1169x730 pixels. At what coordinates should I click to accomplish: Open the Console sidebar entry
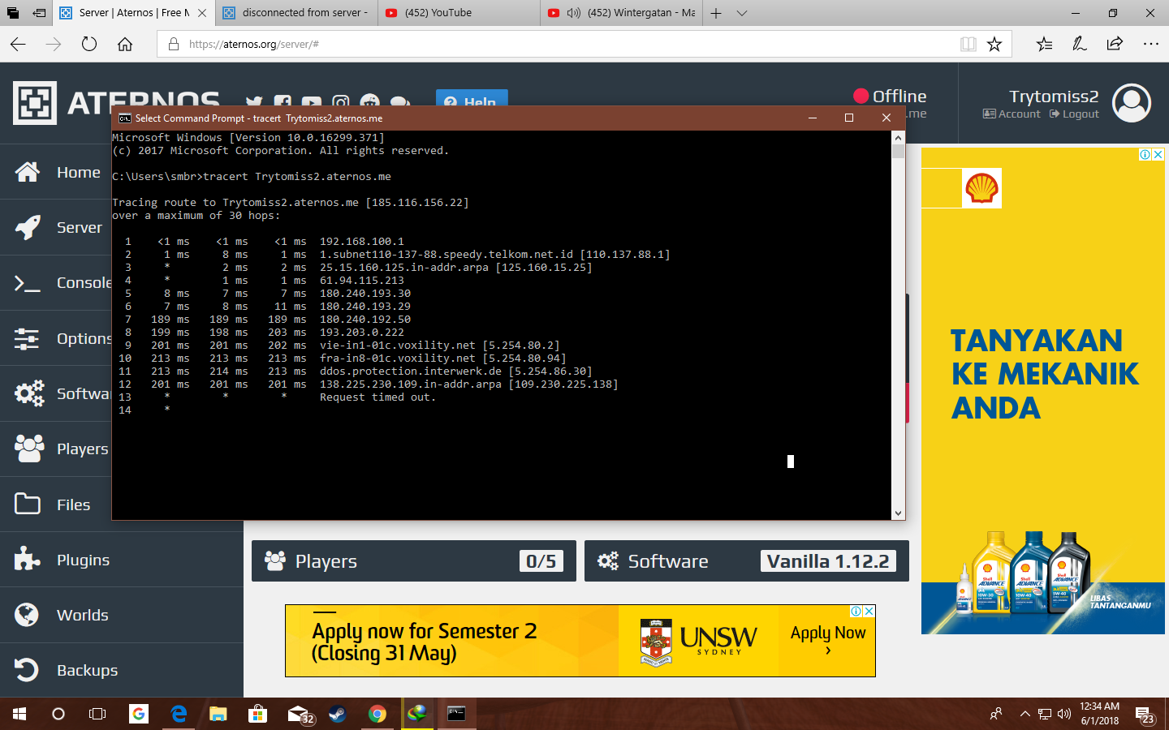[x=56, y=282]
